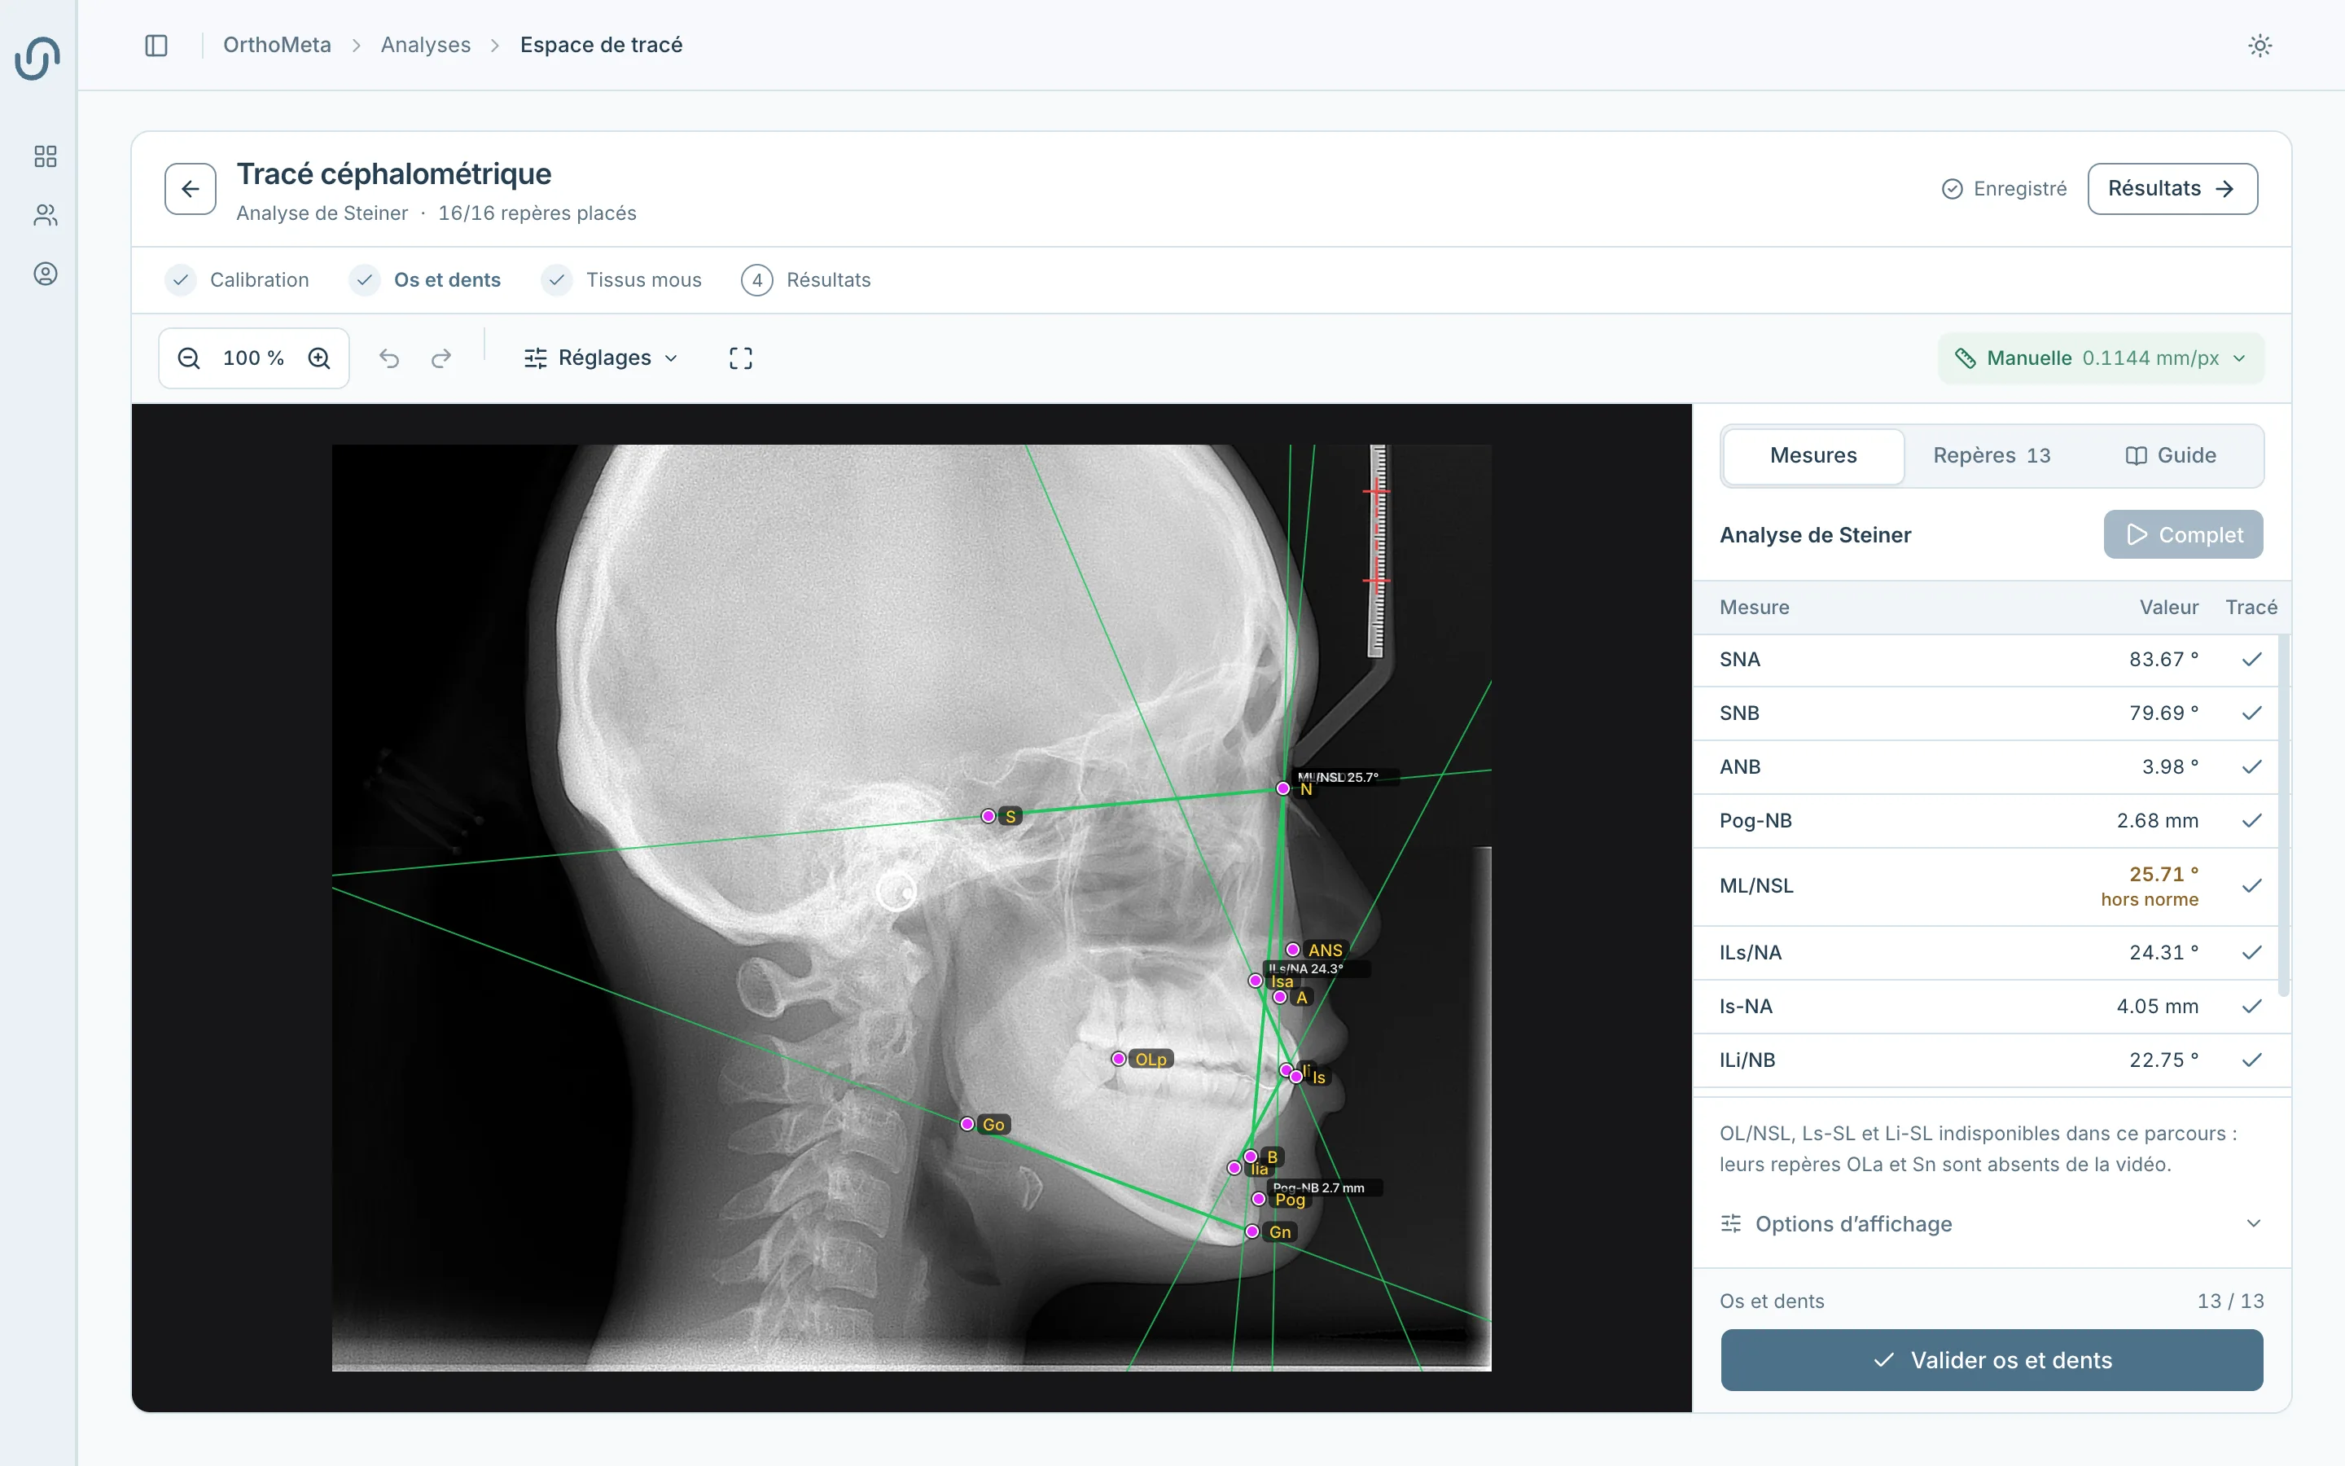Viewport: 2345px width, 1466px height.
Task: Go to the Calibration step
Action: tap(236, 280)
